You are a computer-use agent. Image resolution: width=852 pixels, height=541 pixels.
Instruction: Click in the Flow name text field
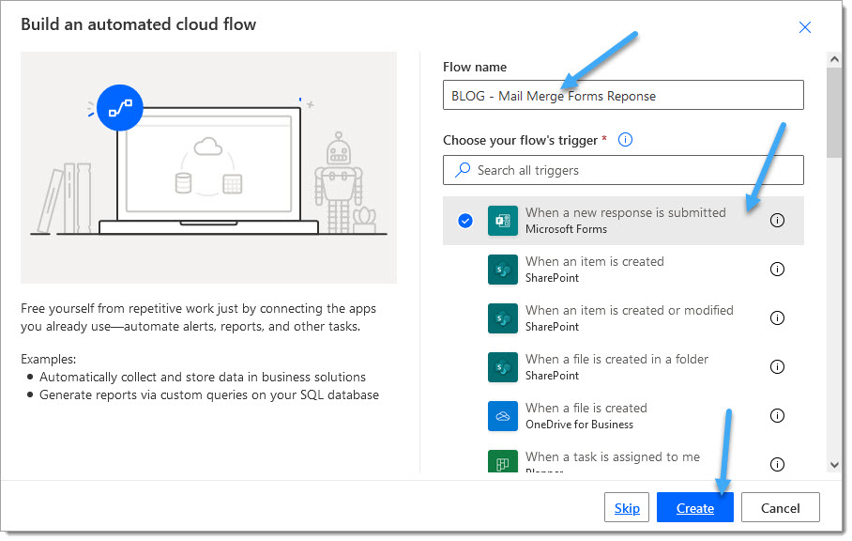point(623,96)
